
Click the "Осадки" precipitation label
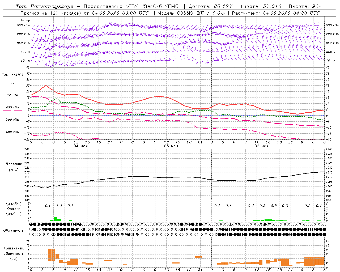14,209
